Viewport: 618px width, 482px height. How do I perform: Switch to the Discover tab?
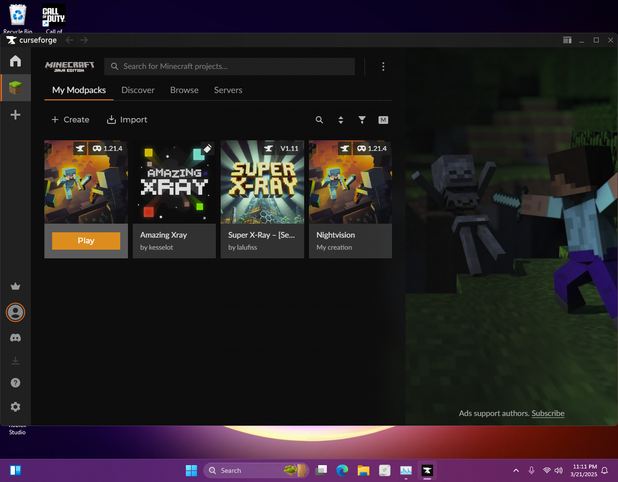[x=138, y=90]
